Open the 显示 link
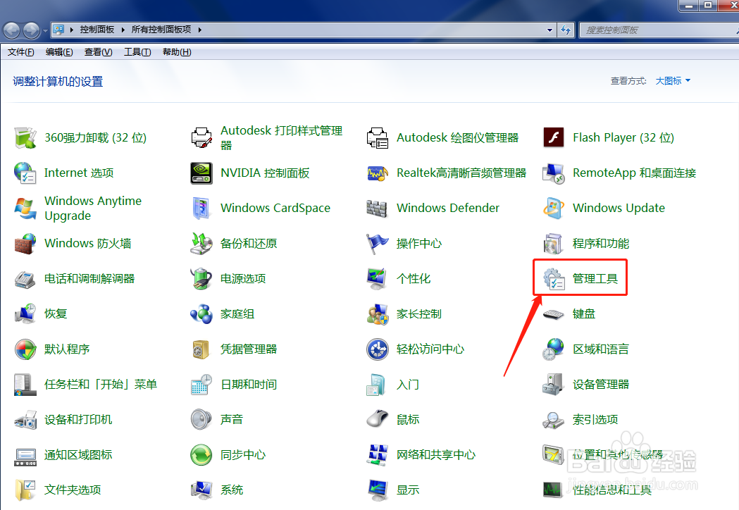This screenshot has height=510, width=739. click(x=408, y=490)
